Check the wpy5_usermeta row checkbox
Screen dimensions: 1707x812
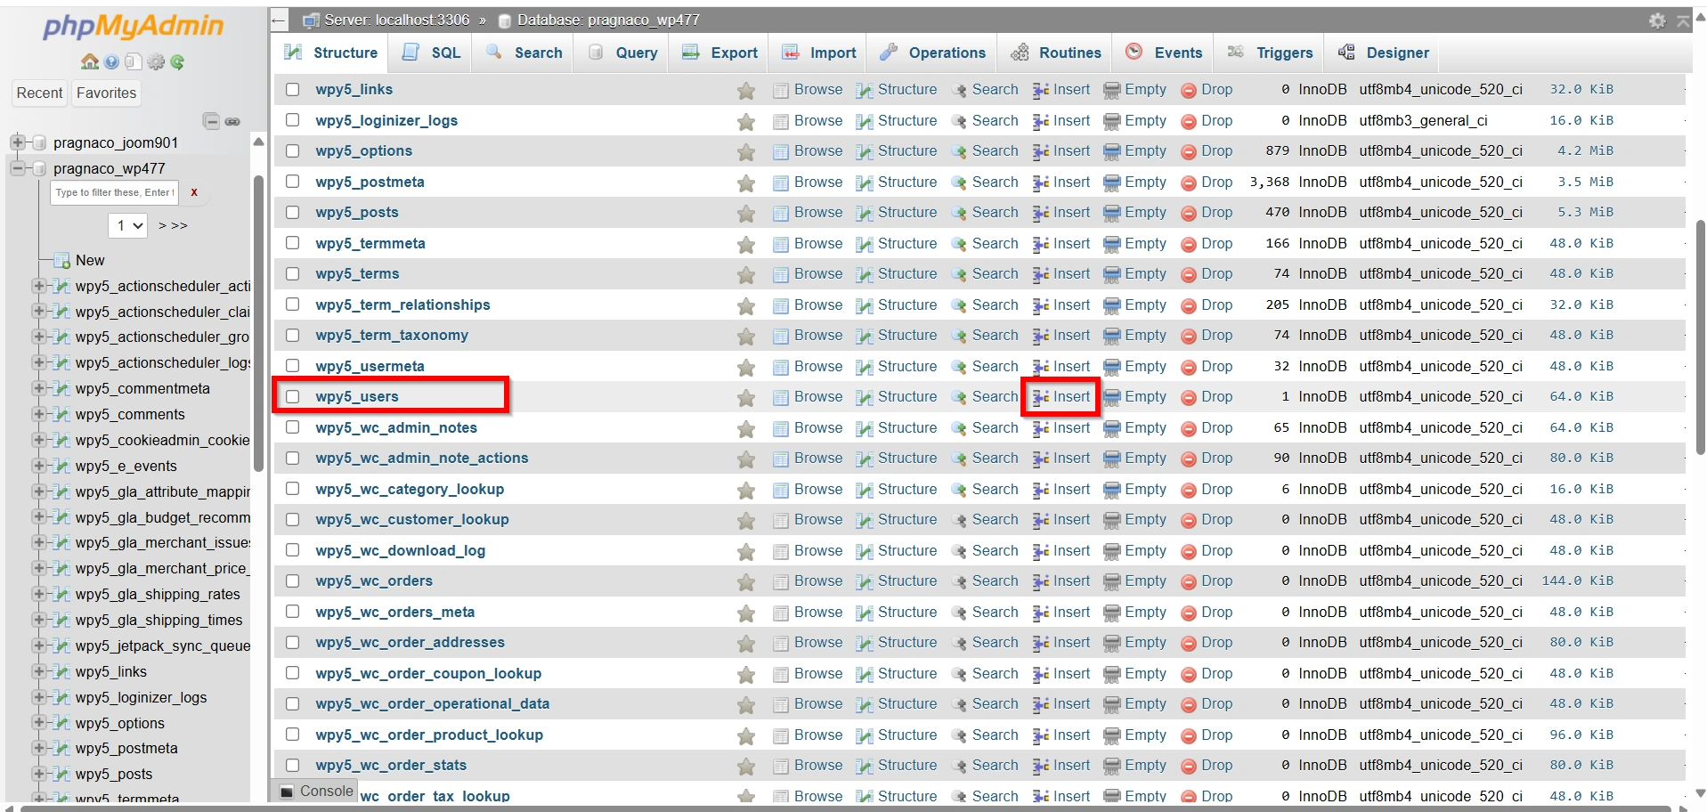point(292,366)
